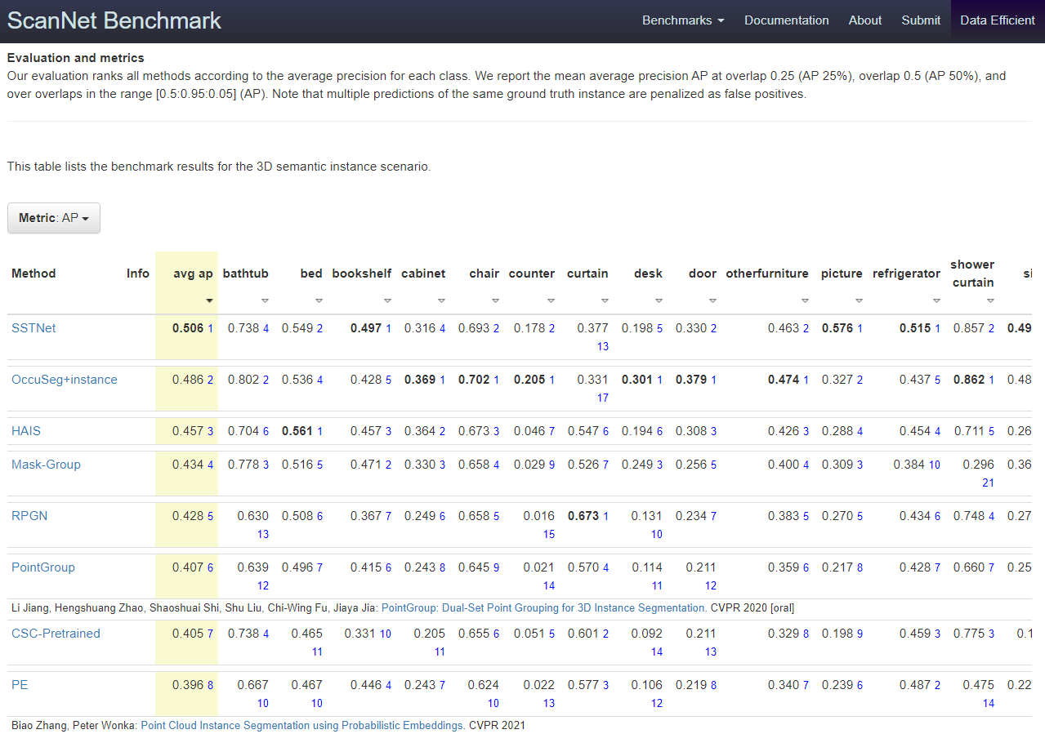Open the Data Efficient tab
The height and width of the screenshot is (734, 1045).
point(998,20)
